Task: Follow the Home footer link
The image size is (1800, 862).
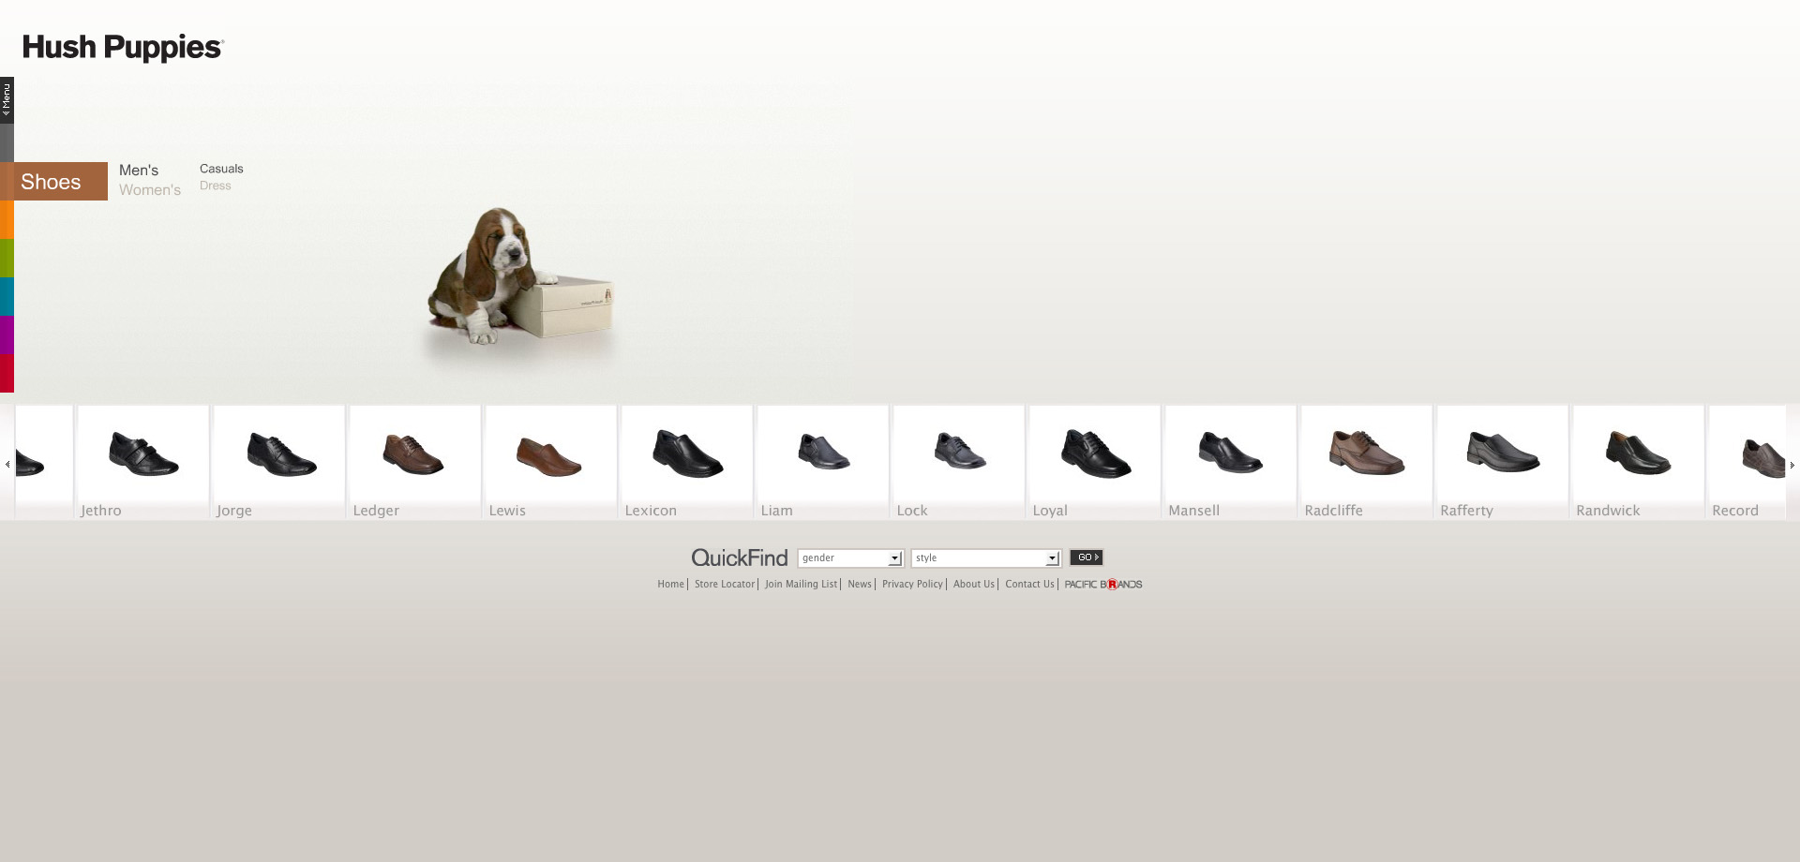Action: (671, 585)
